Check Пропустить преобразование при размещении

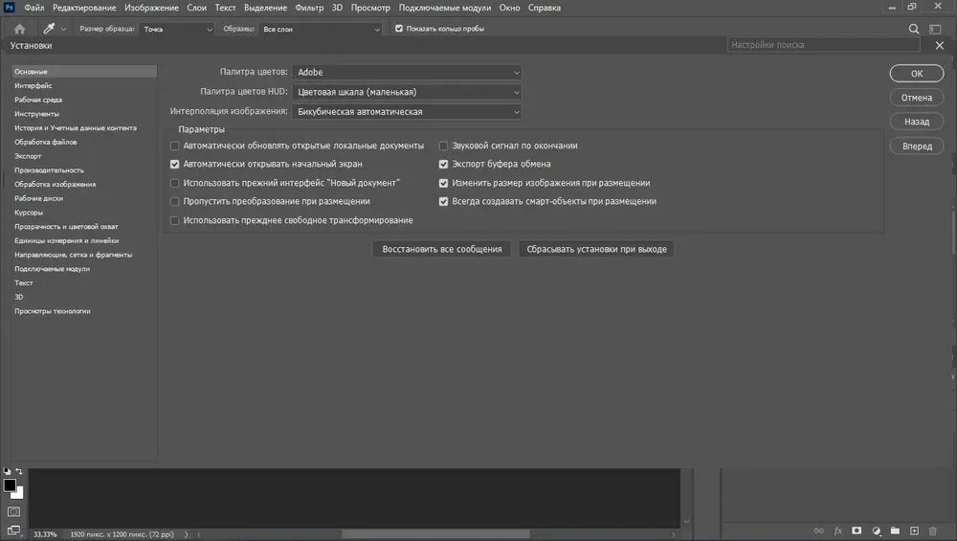(x=174, y=201)
